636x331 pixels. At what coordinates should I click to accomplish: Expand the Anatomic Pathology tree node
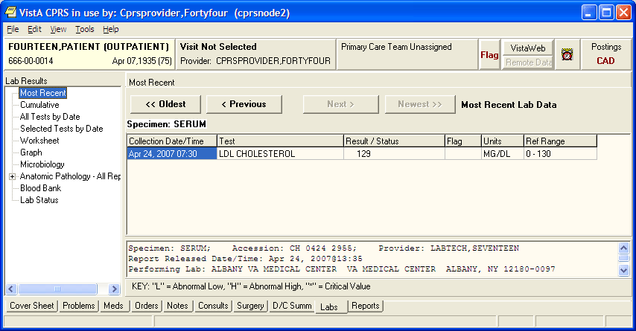pyautogui.click(x=12, y=176)
